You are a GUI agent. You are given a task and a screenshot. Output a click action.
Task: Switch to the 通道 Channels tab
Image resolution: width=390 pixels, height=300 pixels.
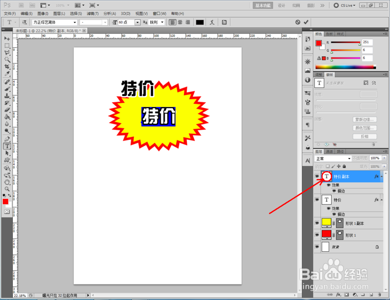(x=329, y=151)
